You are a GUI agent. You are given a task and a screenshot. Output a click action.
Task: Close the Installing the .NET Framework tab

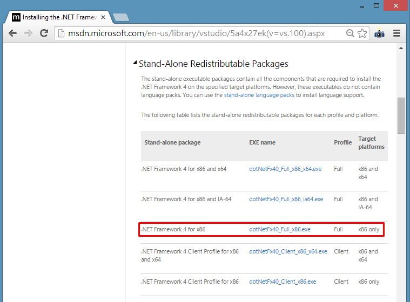[103, 17]
